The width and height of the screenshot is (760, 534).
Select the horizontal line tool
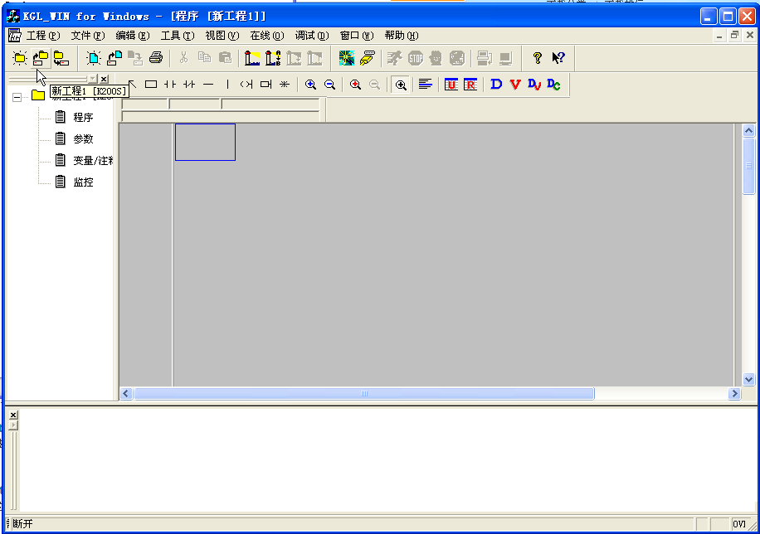pos(208,85)
